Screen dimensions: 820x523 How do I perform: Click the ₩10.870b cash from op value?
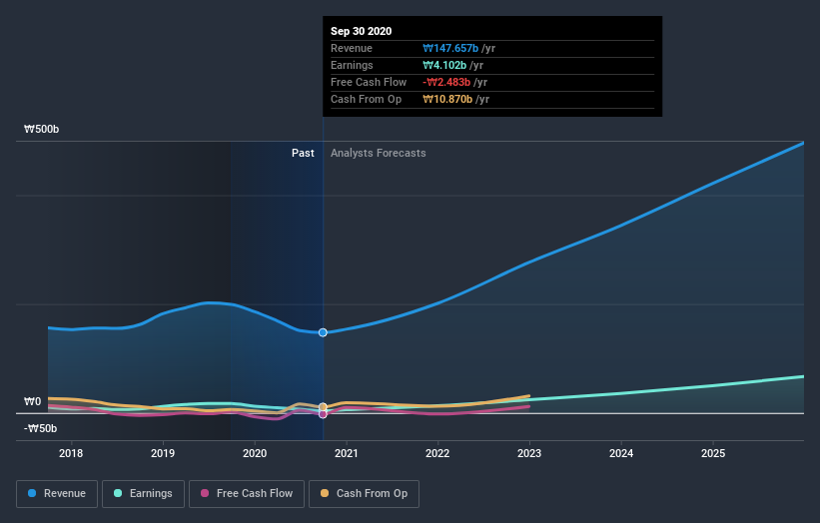(447, 99)
